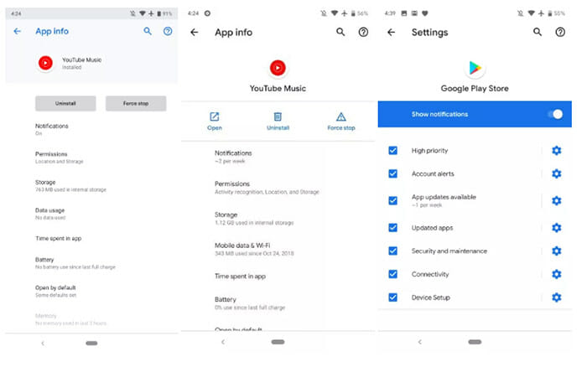Tap back navigation chevron at bottom of left screen
The width and height of the screenshot is (587, 367).
pyautogui.click(x=43, y=343)
